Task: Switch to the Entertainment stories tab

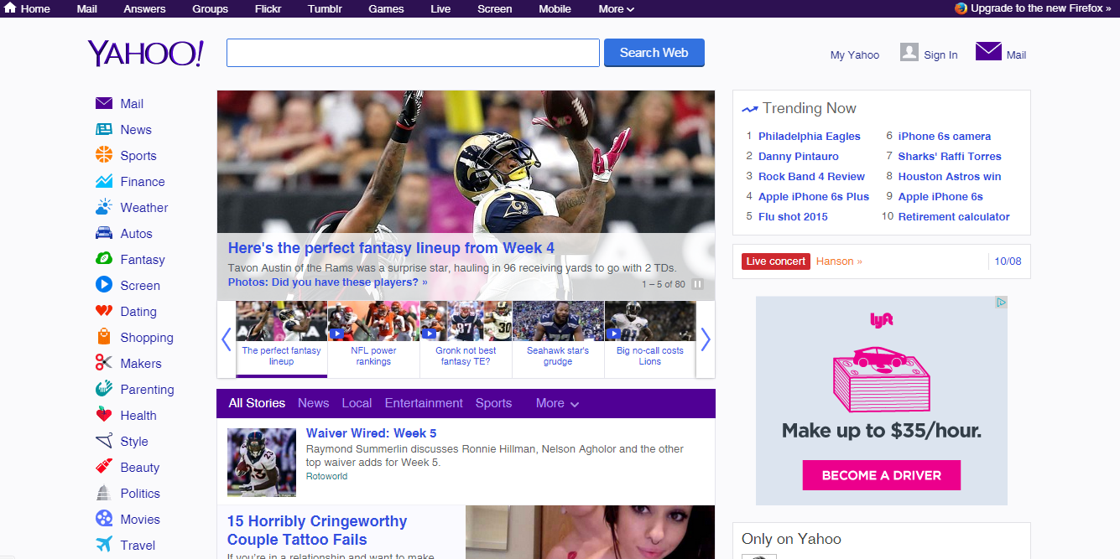Action: point(424,403)
